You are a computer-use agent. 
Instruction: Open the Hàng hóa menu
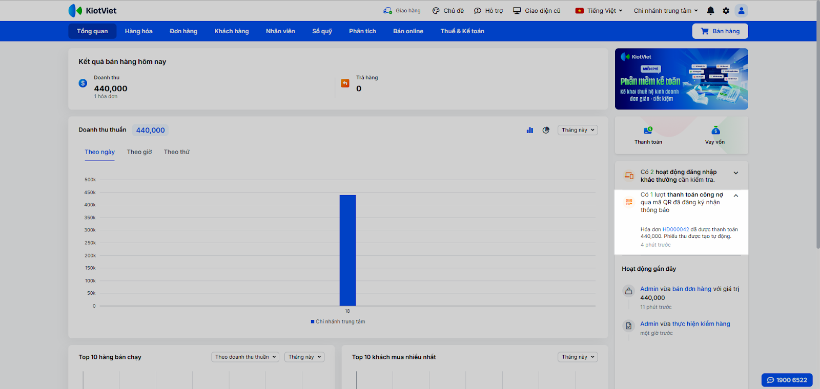click(x=139, y=31)
